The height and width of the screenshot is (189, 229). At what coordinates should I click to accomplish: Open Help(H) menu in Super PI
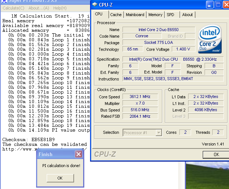[60, 8]
